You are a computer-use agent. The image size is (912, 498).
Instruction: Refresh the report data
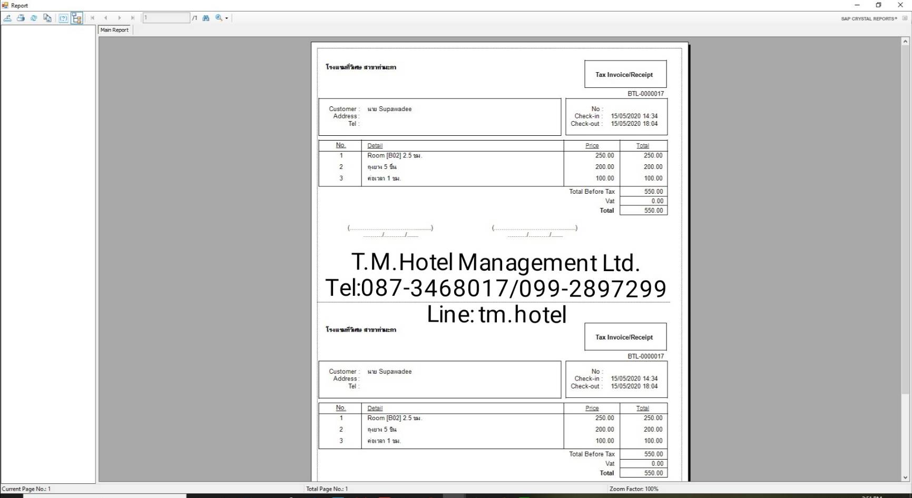point(34,17)
